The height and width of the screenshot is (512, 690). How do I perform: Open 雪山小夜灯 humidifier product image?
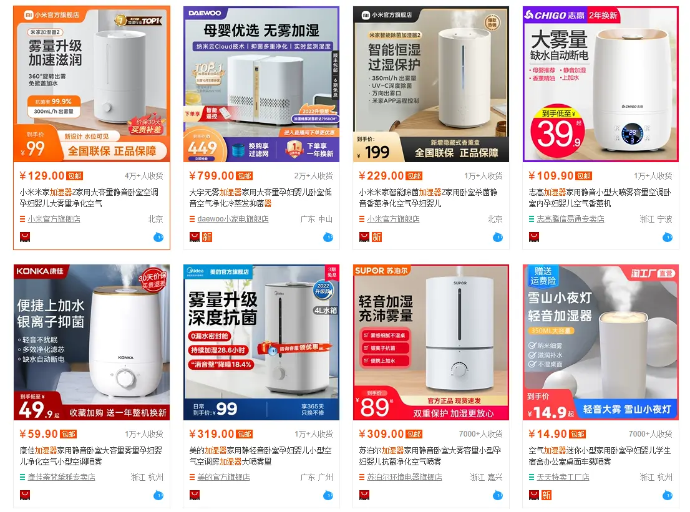coord(601,342)
